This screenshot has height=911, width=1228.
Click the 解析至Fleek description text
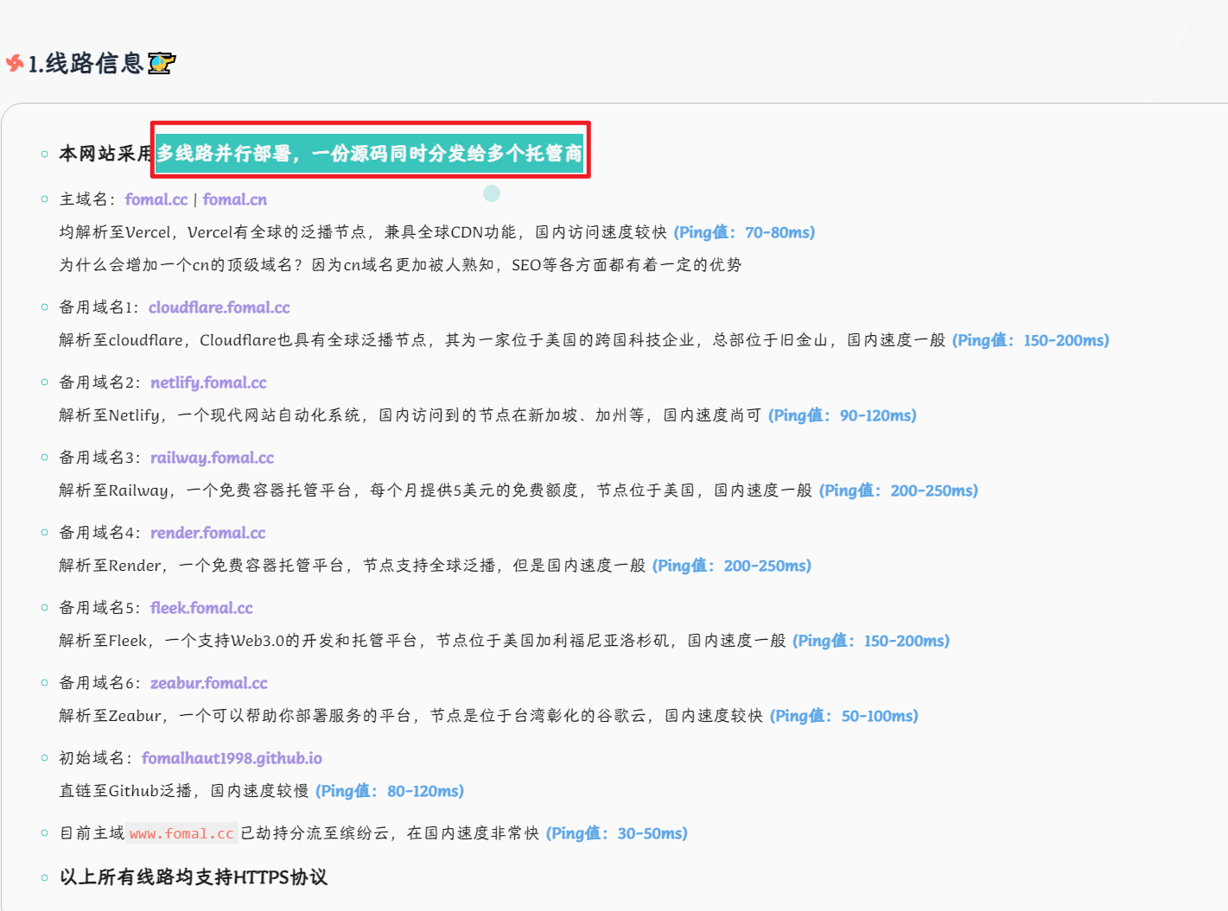coord(422,641)
